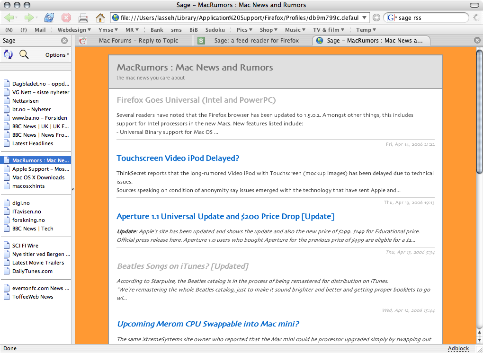Click the Sage magnifying glass search icon

click(x=24, y=54)
